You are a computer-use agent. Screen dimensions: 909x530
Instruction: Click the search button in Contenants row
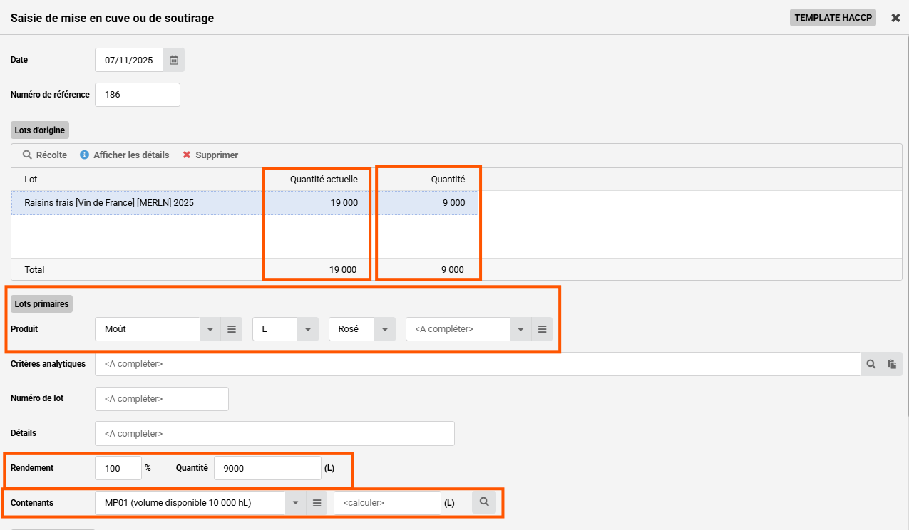pos(484,502)
